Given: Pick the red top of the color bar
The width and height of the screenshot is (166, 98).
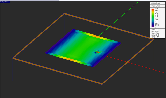Looking at the screenshot, I should coord(153,10).
